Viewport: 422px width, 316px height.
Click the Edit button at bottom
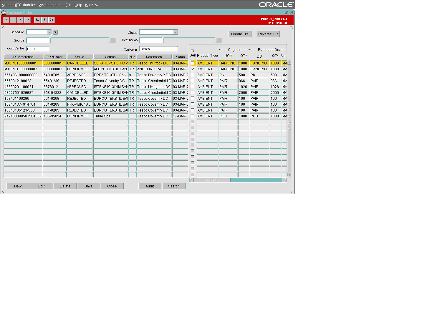click(x=42, y=186)
